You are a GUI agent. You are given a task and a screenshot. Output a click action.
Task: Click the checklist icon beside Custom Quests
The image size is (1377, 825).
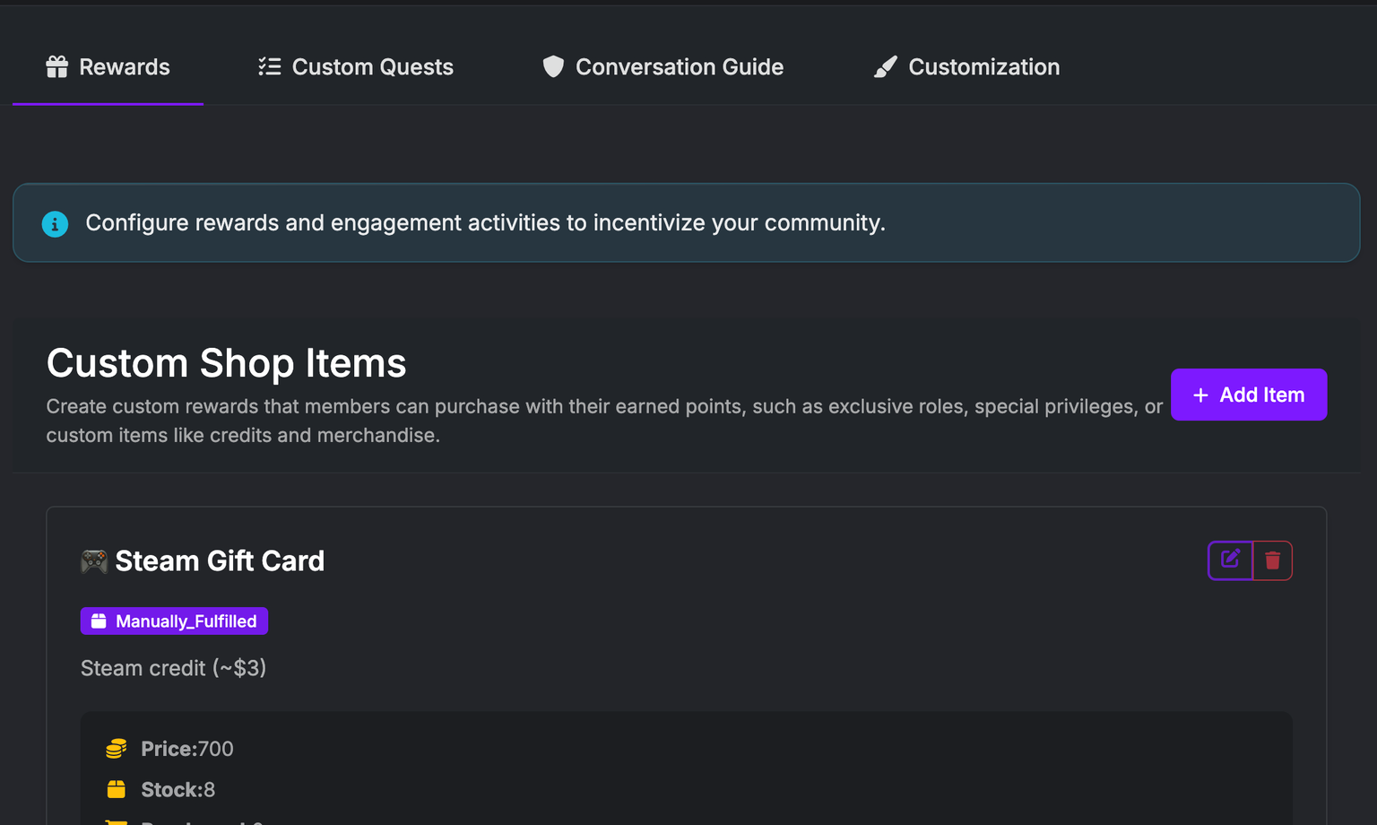[269, 67]
